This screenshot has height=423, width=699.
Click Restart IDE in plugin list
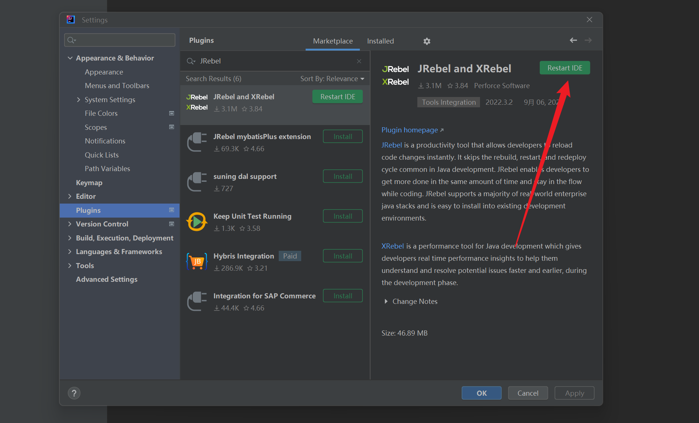click(337, 97)
